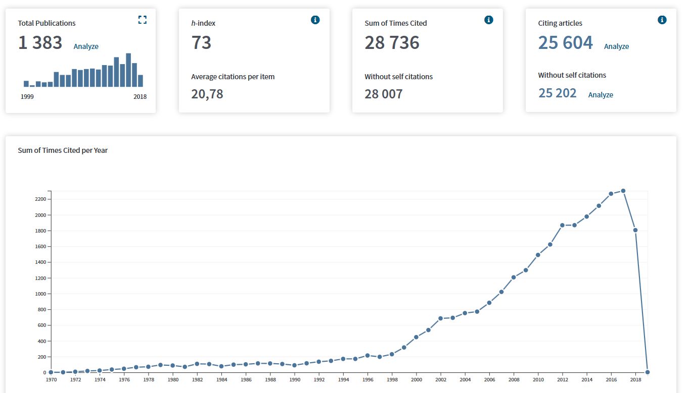Select the 2017 peak data point on citations chart

pos(623,191)
